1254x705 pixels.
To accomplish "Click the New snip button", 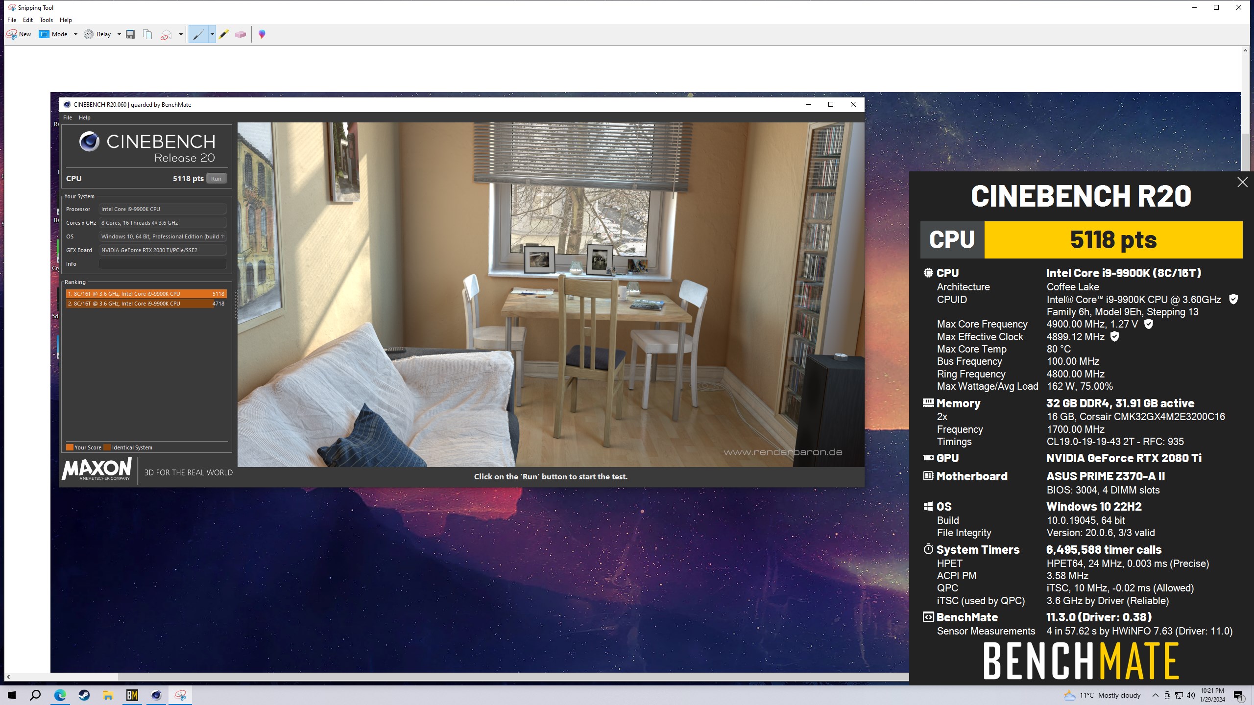I will [x=19, y=34].
